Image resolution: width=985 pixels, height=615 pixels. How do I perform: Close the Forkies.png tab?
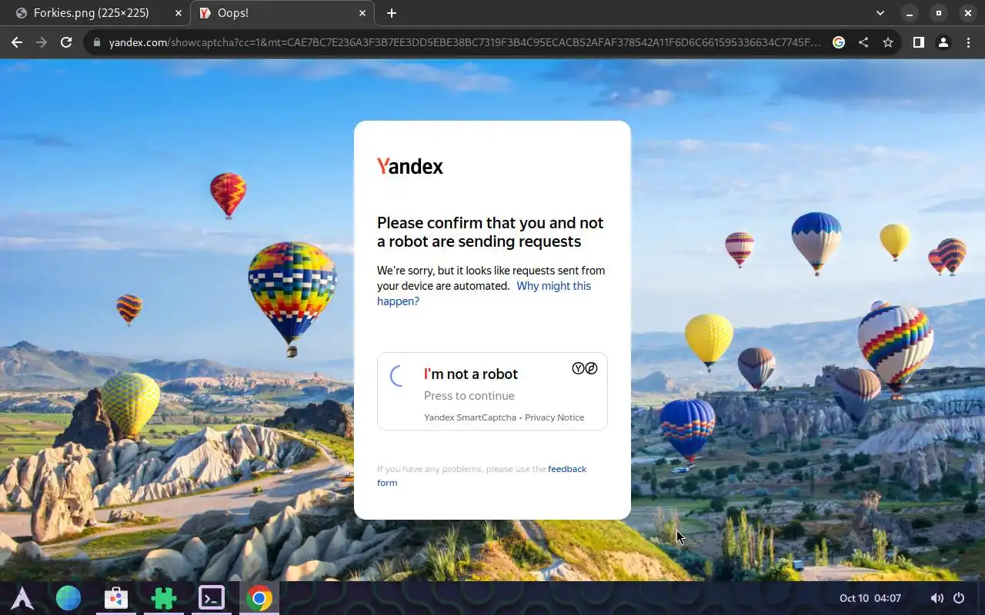[178, 13]
